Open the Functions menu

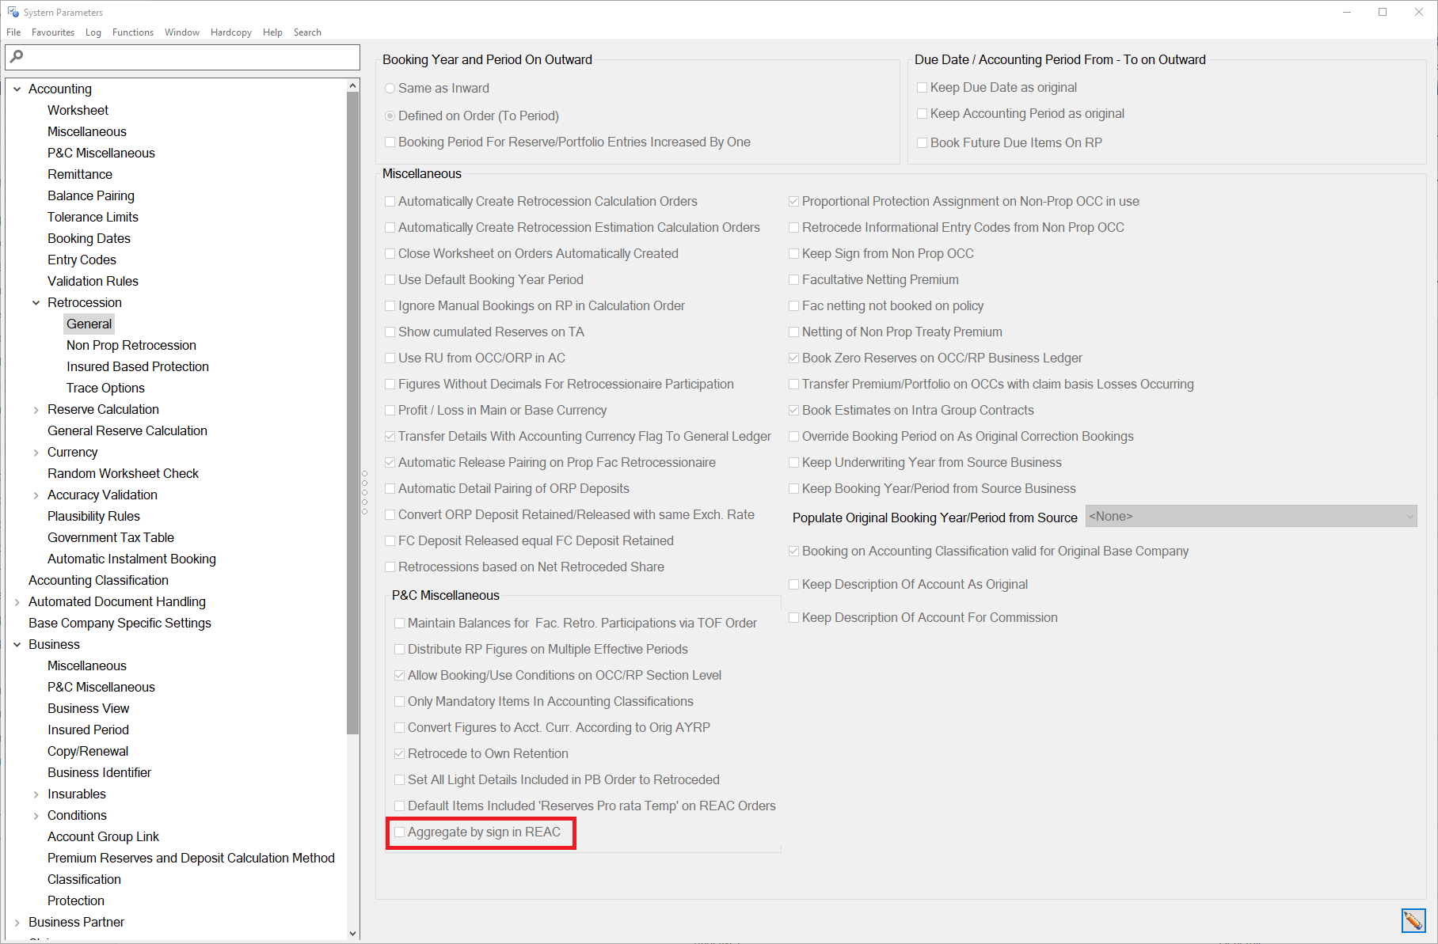(x=132, y=32)
